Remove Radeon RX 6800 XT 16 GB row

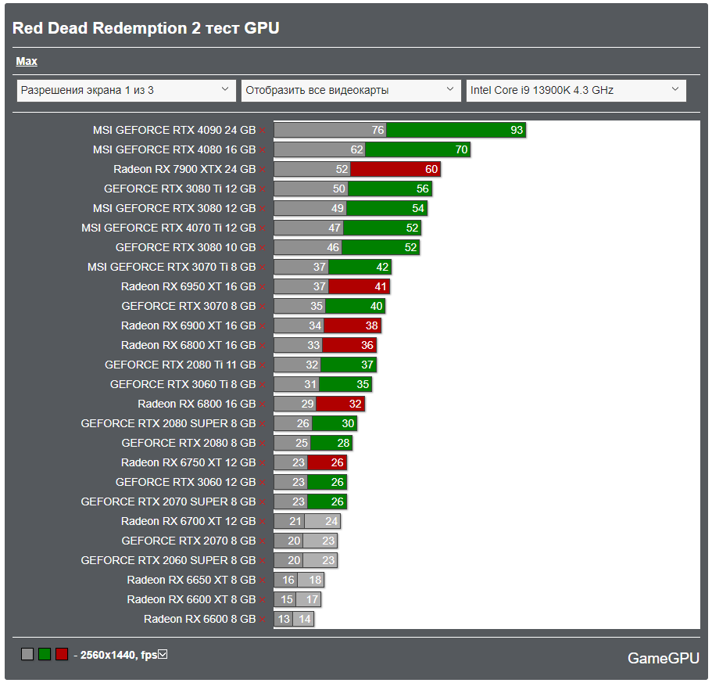263,345
